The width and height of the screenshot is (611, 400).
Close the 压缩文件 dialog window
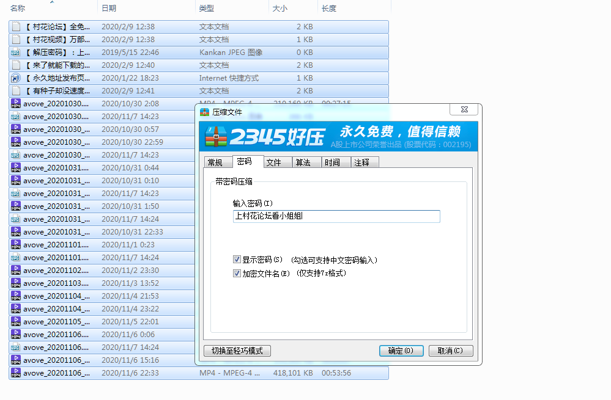pos(464,110)
